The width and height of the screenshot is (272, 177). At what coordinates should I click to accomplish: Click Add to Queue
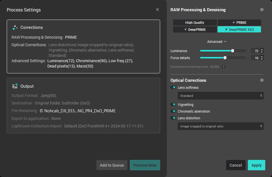click(x=112, y=165)
